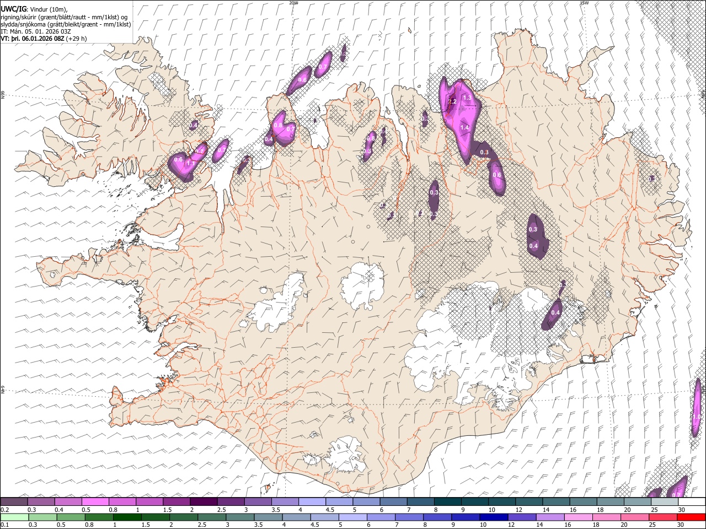Click the dark teal upper swatch at 8
The width and height of the screenshot is (706, 529).
(x=447, y=502)
